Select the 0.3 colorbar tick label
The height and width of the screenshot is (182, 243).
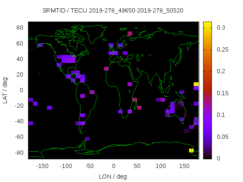pos(221,28)
